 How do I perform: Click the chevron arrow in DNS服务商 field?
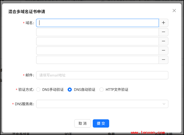[x=164, y=104]
